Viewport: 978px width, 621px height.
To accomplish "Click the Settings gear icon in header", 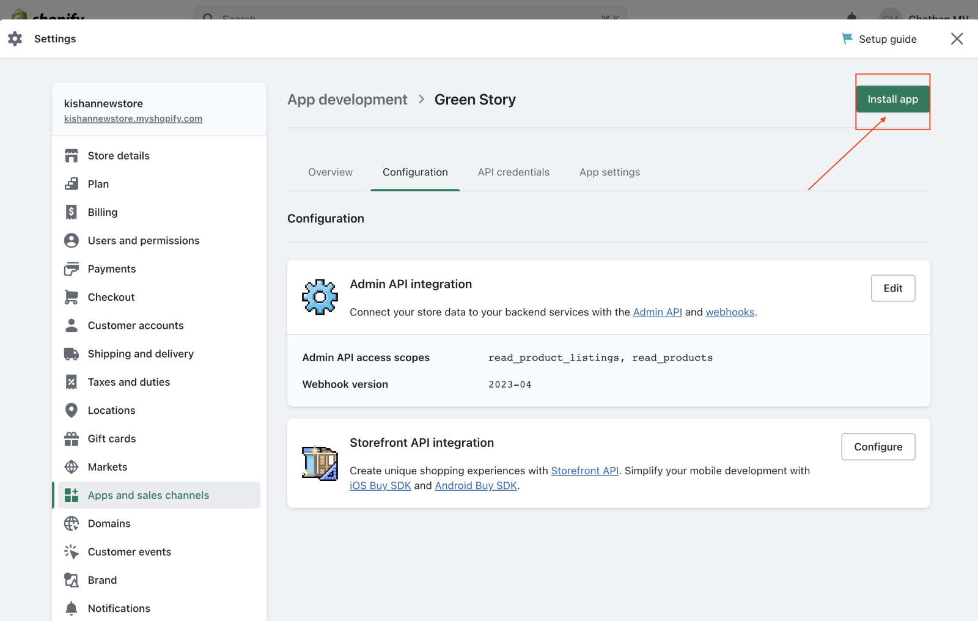I will click(15, 39).
